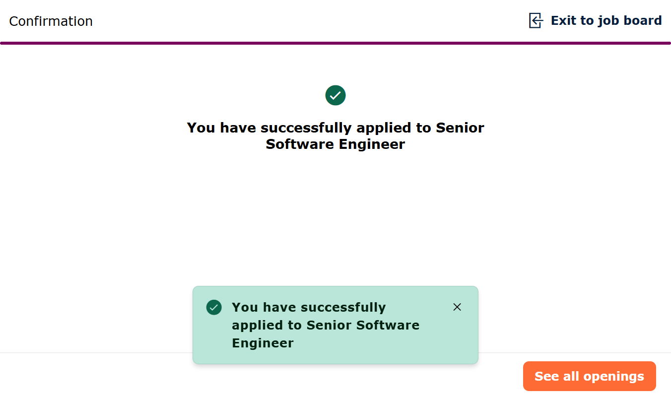Dismiss the toast with its X icon
Image resolution: width=671 pixels, height=400 pixels.
click(457, 307)
